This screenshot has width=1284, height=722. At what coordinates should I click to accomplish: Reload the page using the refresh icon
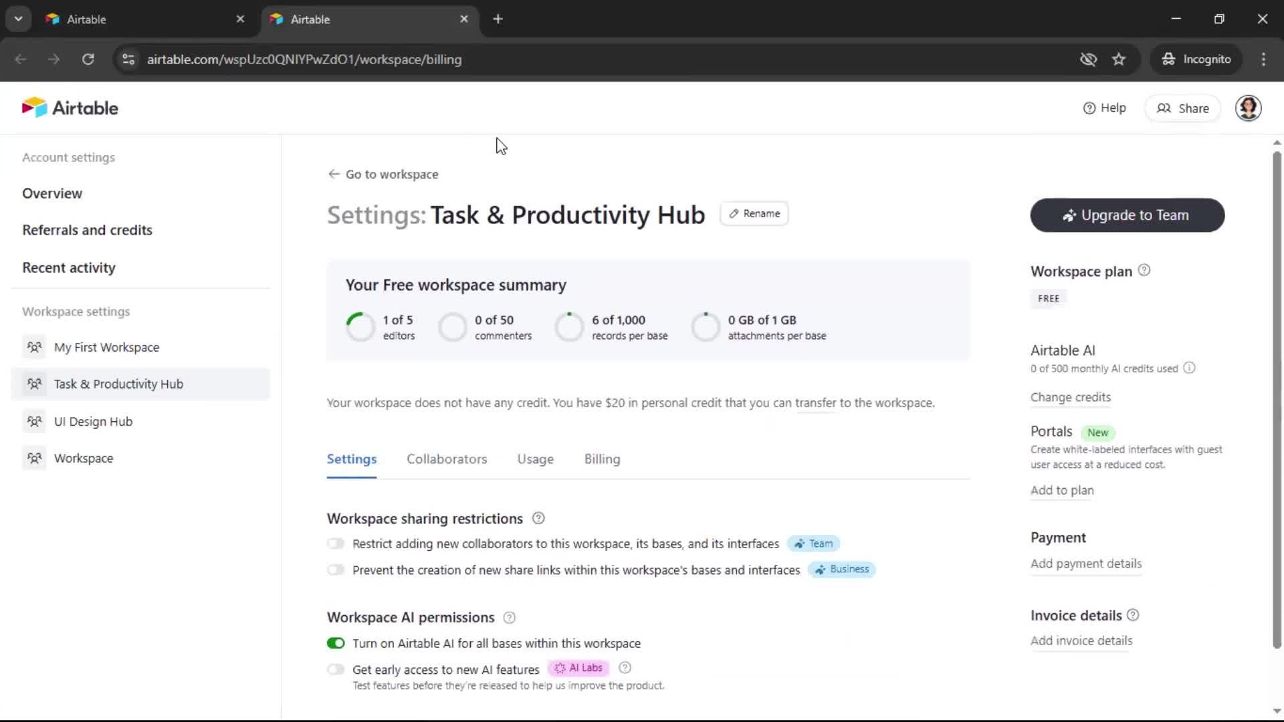click(x=88, y=59)
